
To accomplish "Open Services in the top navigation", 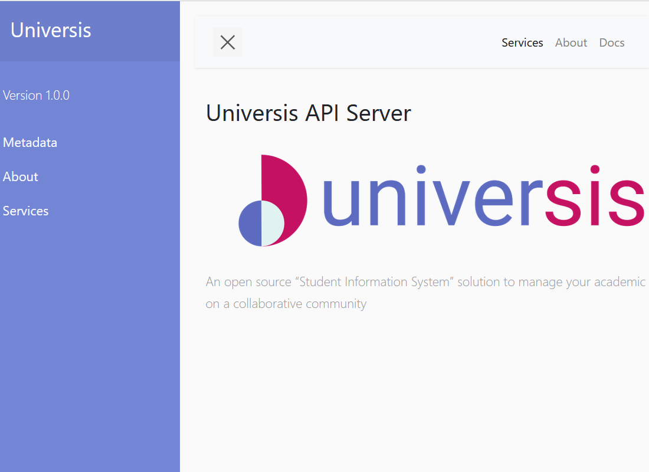I will [522, 42].
